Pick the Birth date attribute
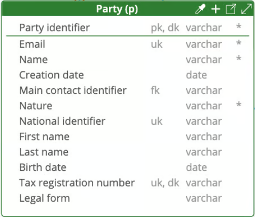 pos(128,167)
